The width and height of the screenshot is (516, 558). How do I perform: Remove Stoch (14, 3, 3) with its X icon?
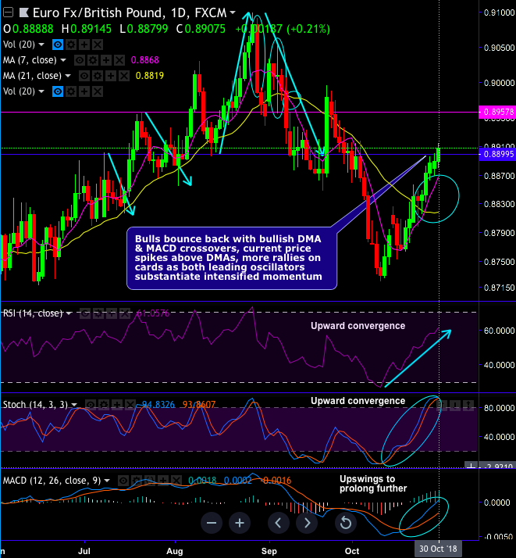click(130, 405)
